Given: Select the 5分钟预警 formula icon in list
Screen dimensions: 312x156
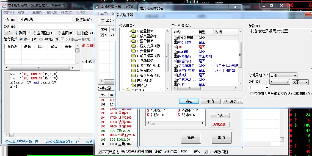Looking at the screenshot, I should pos(175,38).
